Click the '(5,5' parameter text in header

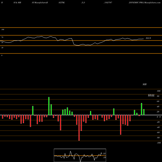(83, 3)
